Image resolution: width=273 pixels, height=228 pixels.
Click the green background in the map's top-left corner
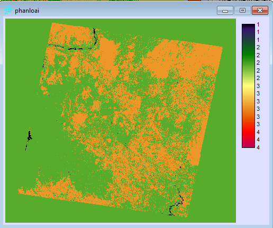tap(23, 36)
